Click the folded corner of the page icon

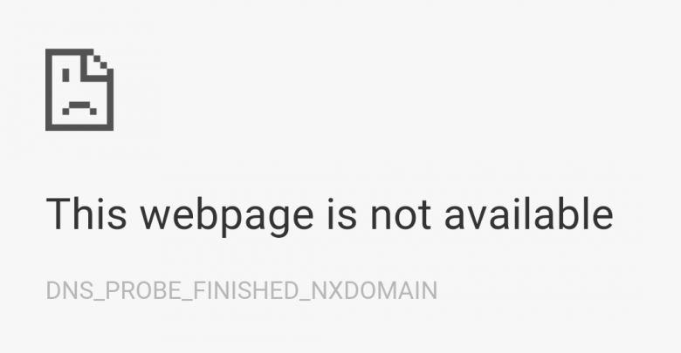(x=98, y=65)
